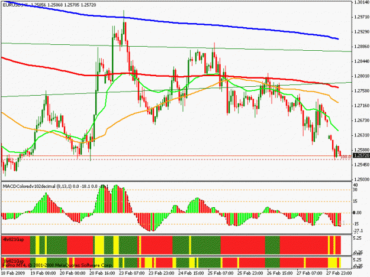Viewport: 370px width, 277px height.
Task: Click the 1.28440 price axis label
Action: (361, 61)
